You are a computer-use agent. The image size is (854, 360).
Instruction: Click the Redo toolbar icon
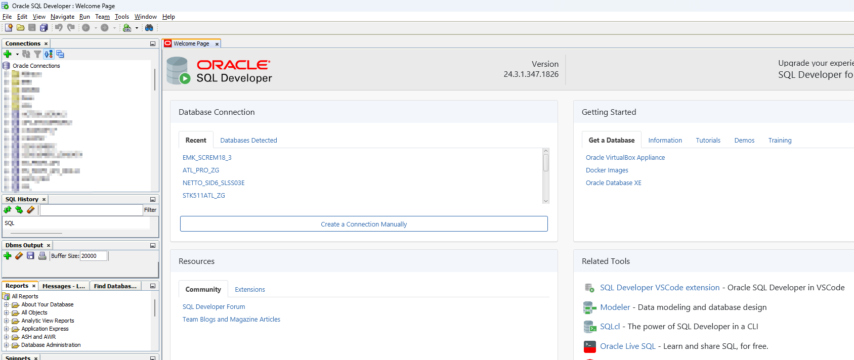[71, 27]
